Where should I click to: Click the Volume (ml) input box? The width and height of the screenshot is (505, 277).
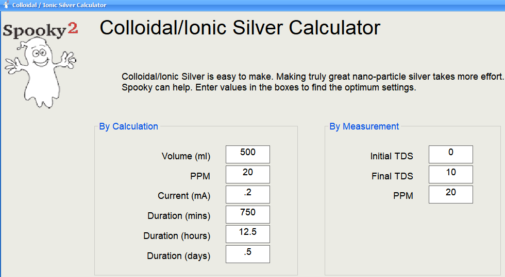[247, 155]
